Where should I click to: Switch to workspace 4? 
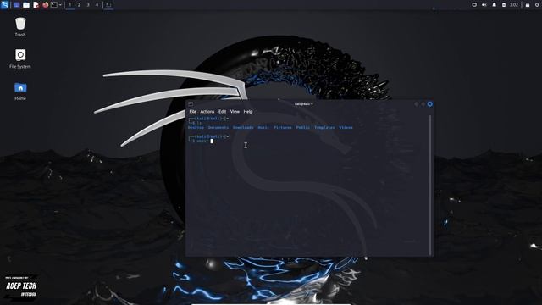click(97, 5)
